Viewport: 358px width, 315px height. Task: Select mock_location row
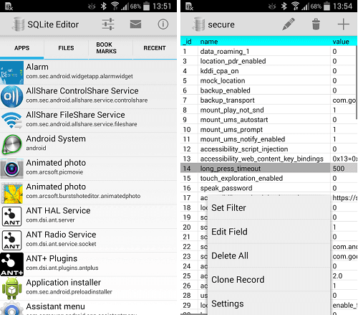[x=268, y=80]
